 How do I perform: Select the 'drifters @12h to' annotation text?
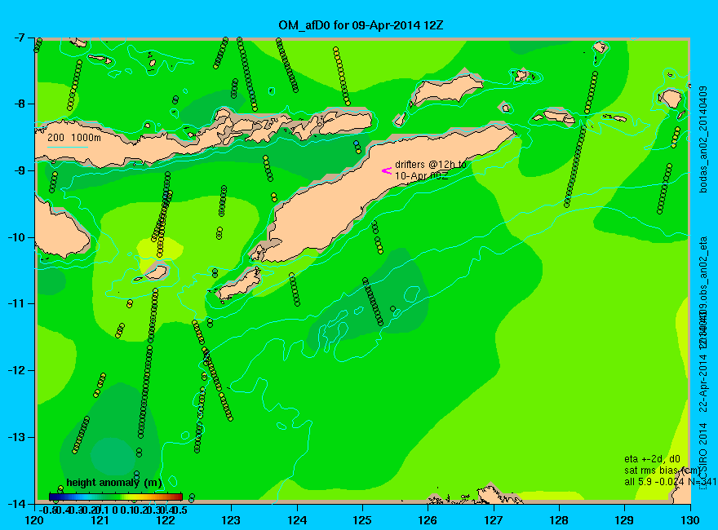[x=431, y=165]
